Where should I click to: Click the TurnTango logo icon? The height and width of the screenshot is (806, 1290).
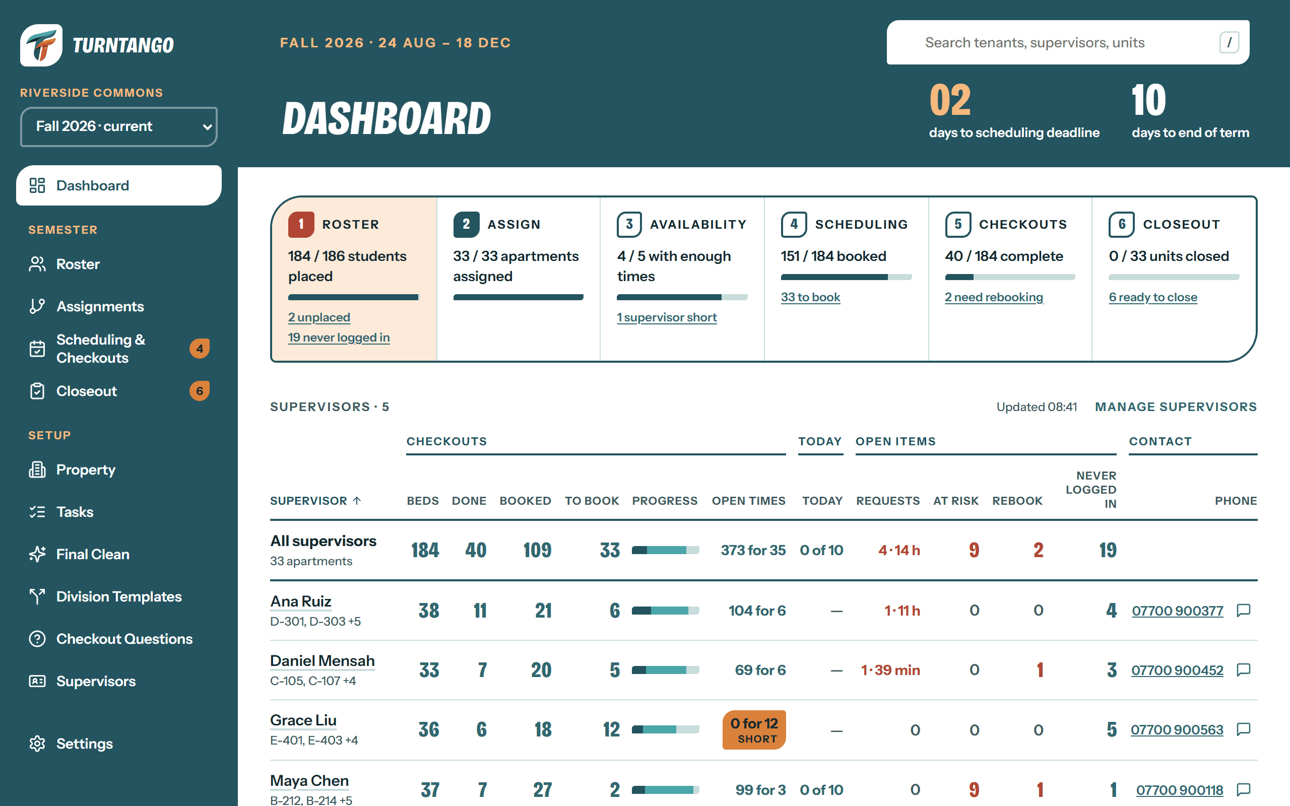tap(41, 45)
